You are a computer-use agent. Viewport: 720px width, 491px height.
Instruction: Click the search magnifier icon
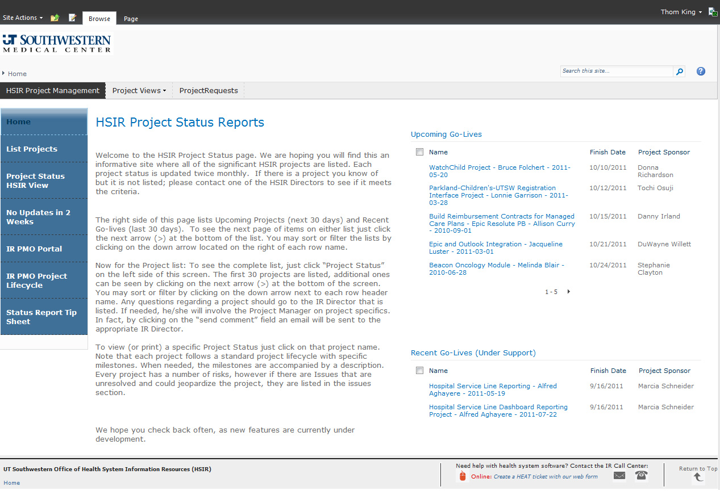click(x=679, y=72)
